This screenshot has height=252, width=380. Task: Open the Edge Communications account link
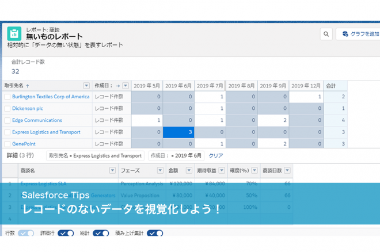37,120
